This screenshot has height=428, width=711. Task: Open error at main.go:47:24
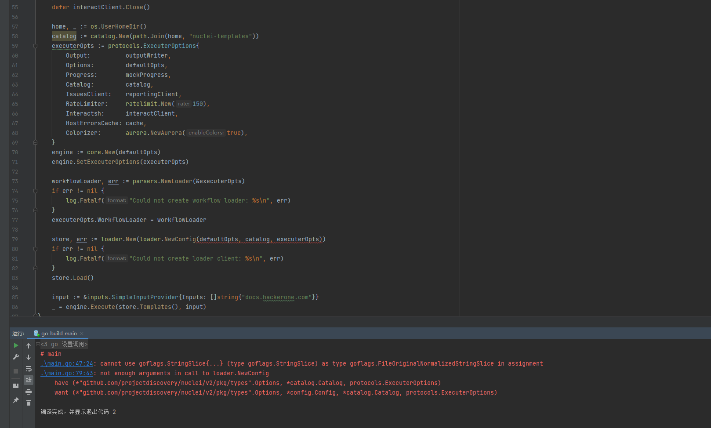pyautogui.click(x=66, y=363)
